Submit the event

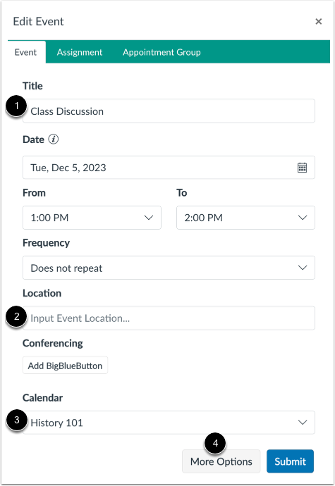290,461
